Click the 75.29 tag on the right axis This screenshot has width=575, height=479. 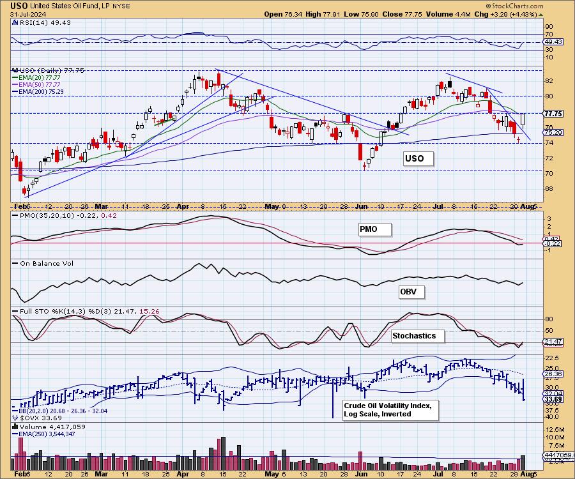(554, 132)
